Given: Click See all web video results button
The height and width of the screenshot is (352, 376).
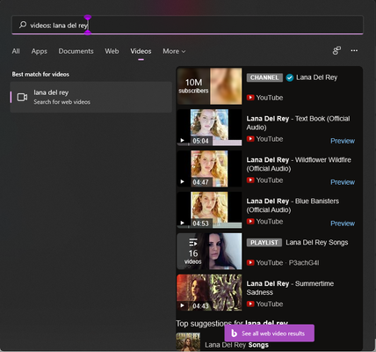Looking at the screenshot, I should click(x=270, y=334).
